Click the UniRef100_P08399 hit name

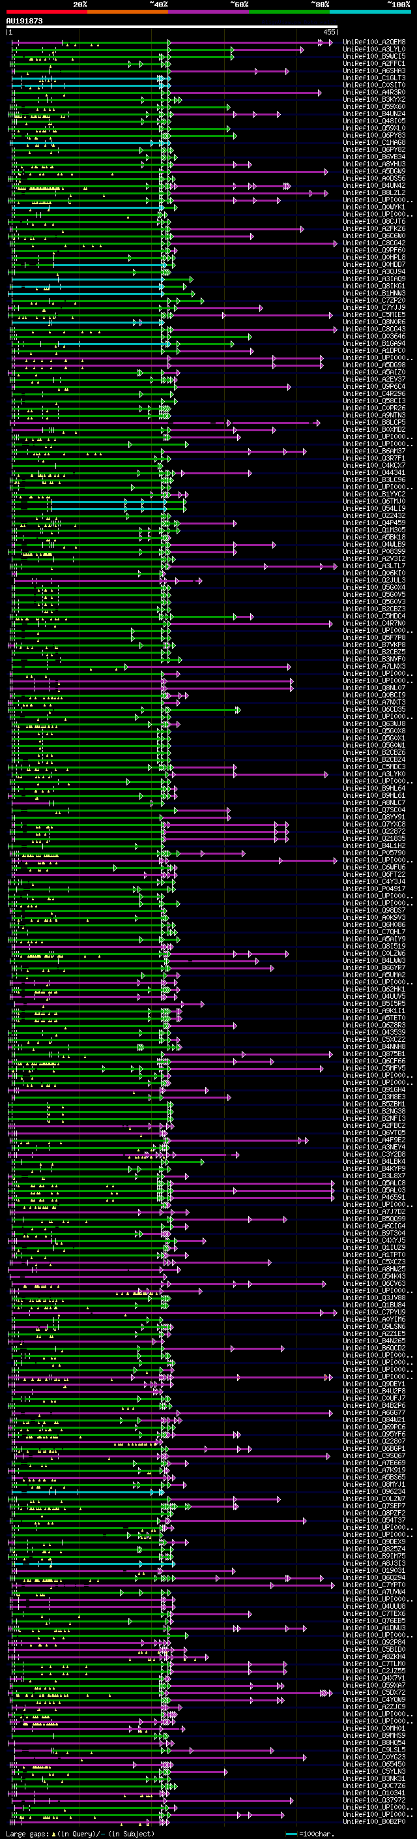[x=374, y=551]
